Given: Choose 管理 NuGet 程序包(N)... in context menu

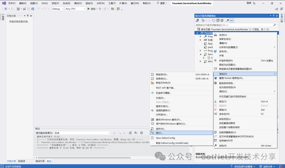Looking at the screenshot, I should 231,78.
